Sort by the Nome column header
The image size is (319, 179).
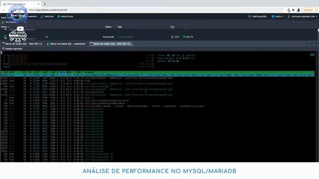point(5,27)
